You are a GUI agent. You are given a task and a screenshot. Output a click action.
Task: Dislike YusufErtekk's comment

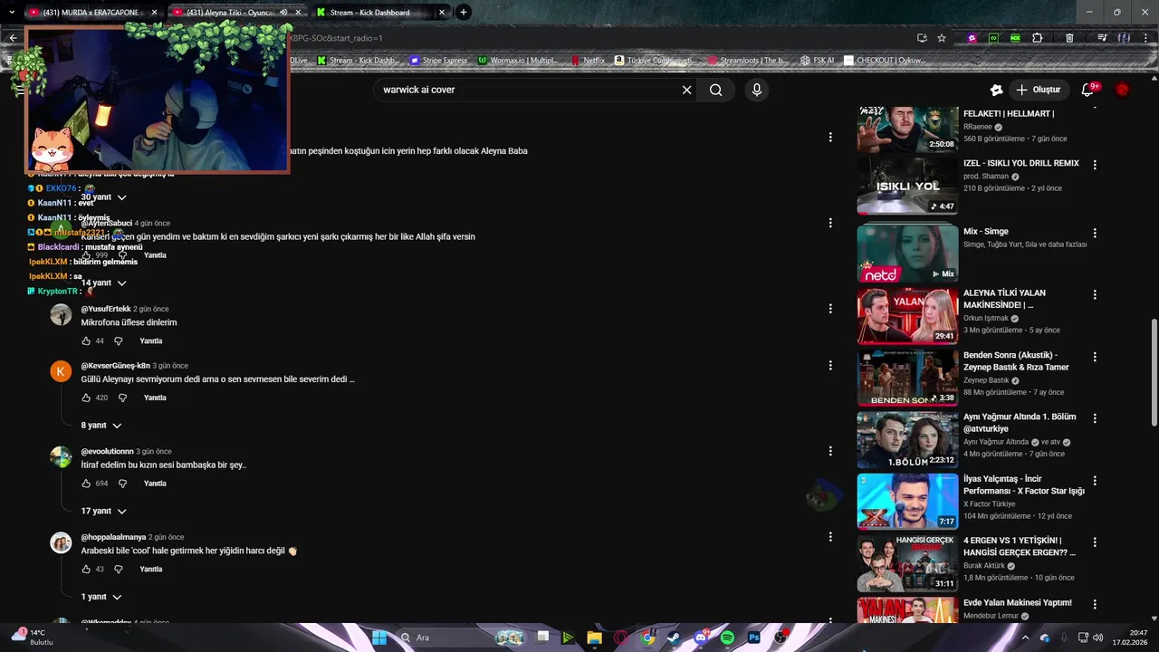118,341
